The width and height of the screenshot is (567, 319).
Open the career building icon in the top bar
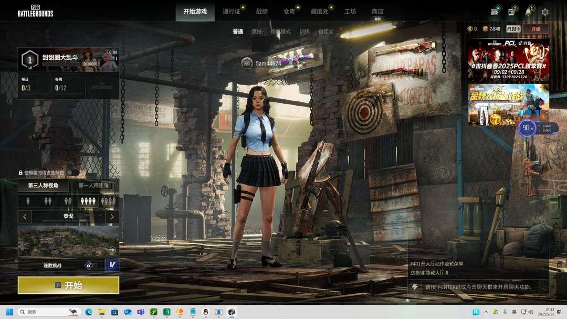click(x=495, y=12)
